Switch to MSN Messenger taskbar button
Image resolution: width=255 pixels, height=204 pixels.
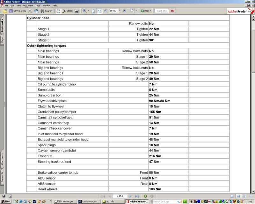[65, 201]
